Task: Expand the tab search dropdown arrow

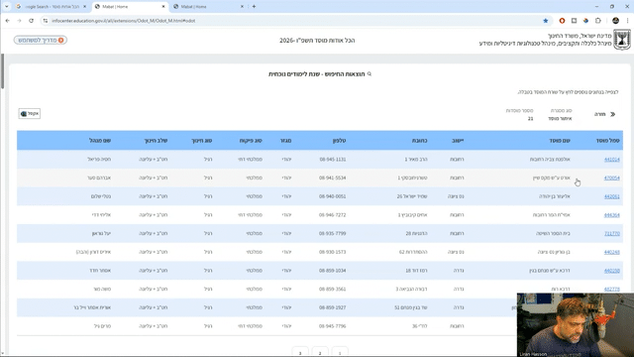Action: coord(7,7)
